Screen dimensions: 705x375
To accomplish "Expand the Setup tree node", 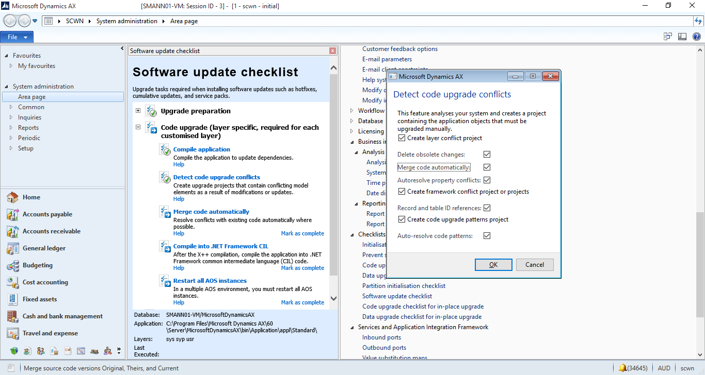I will pos(11,148).
